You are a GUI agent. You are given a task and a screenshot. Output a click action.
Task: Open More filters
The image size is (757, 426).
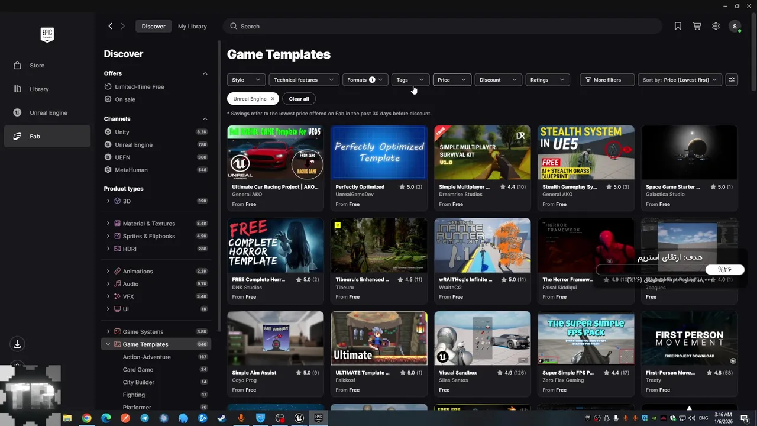pos(607,80)
